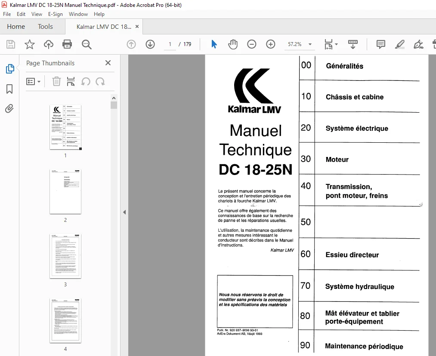Open the find text magnifier tool

tap(87, 44)
